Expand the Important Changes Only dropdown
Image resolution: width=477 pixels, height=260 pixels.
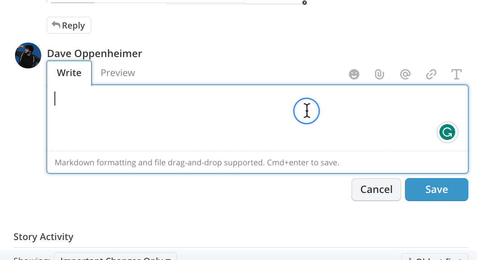pos(115,257)
